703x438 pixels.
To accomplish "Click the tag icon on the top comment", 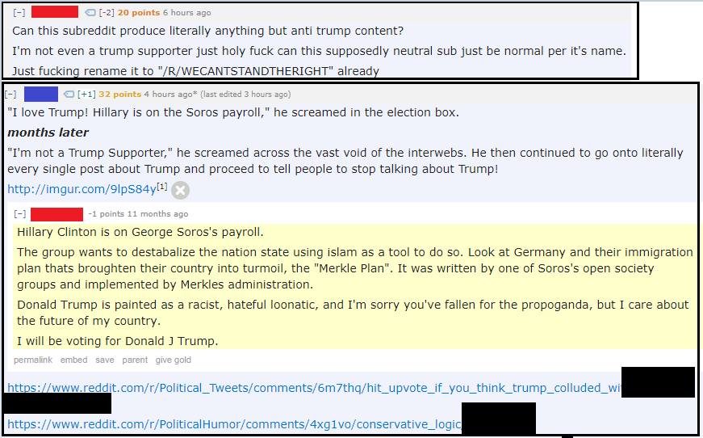I will [x=90, y=13].
